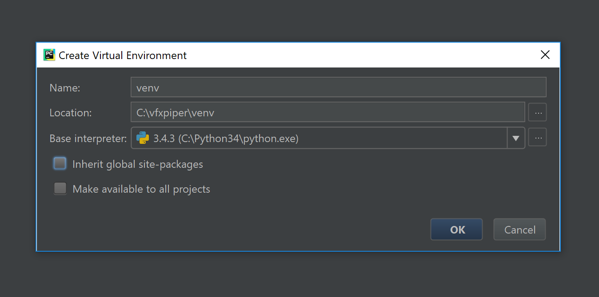Click the "Make available to all projects" label
The image size is (599, 297).
[x=141, y=189]
